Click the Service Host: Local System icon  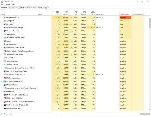tap(5, 54)
